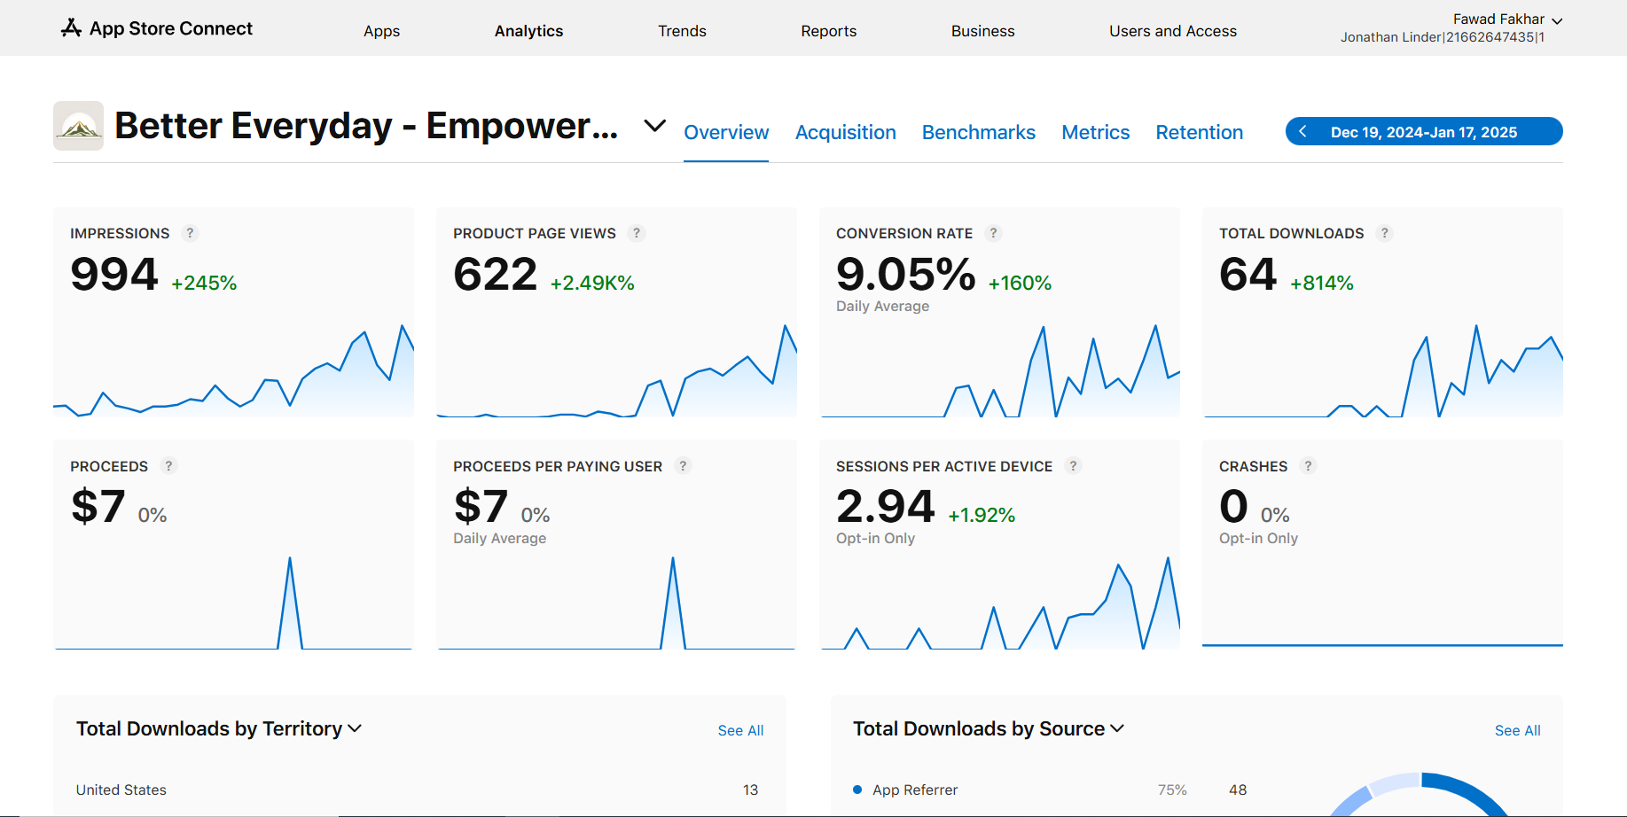
Task: Switch to the Retention tab
Action: pos(1199,132)
